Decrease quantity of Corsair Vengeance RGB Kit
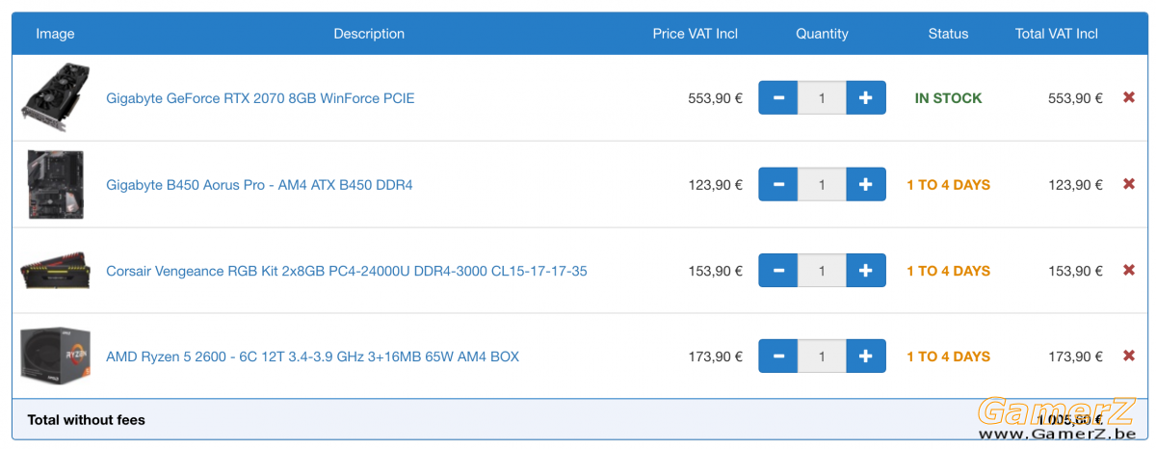 (x=778, y=271)
